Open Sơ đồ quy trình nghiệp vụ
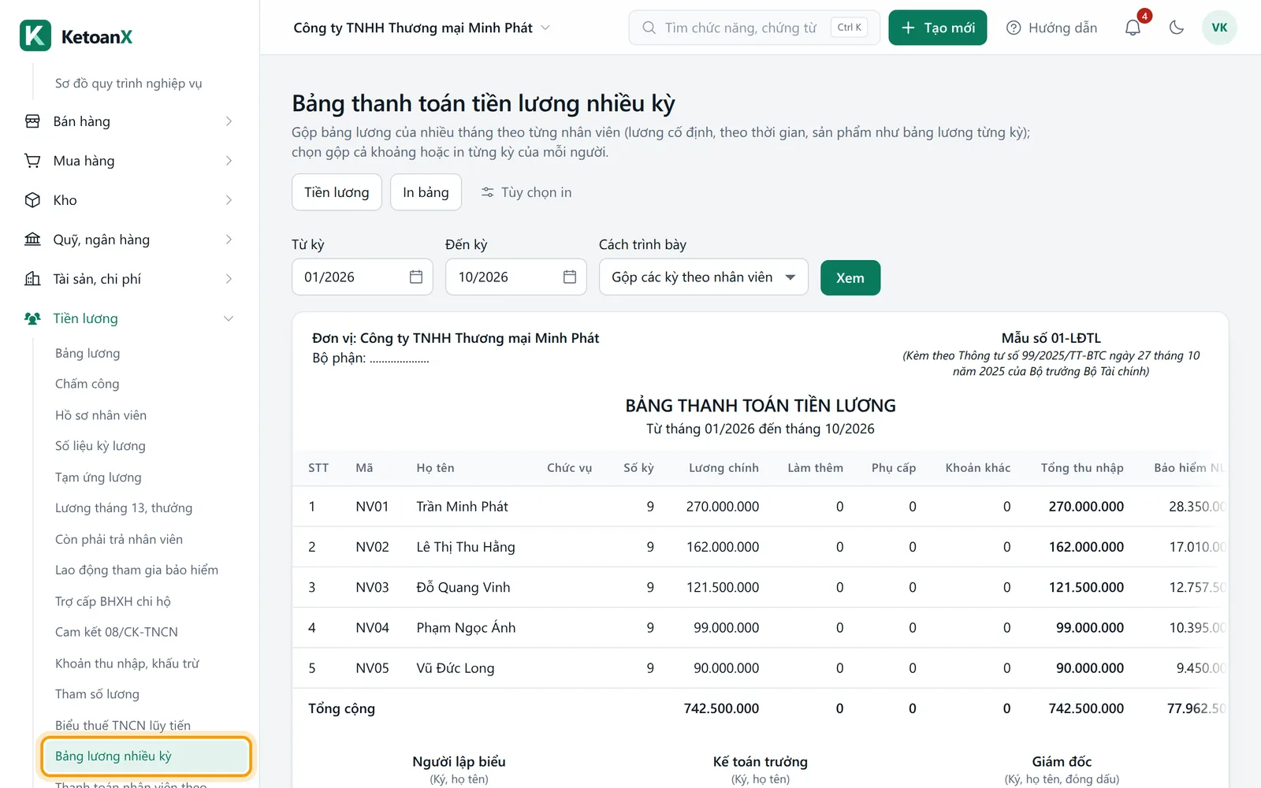Screen dimensions: 1261x788 [x=128, y=84]
